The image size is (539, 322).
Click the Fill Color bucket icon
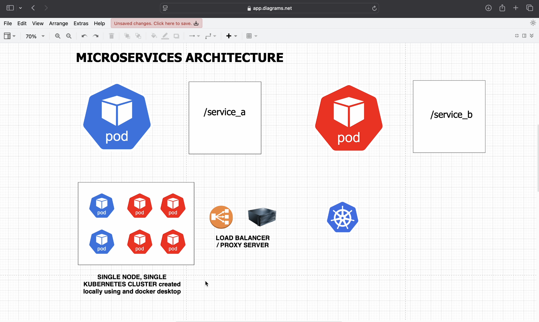point(154,36)
